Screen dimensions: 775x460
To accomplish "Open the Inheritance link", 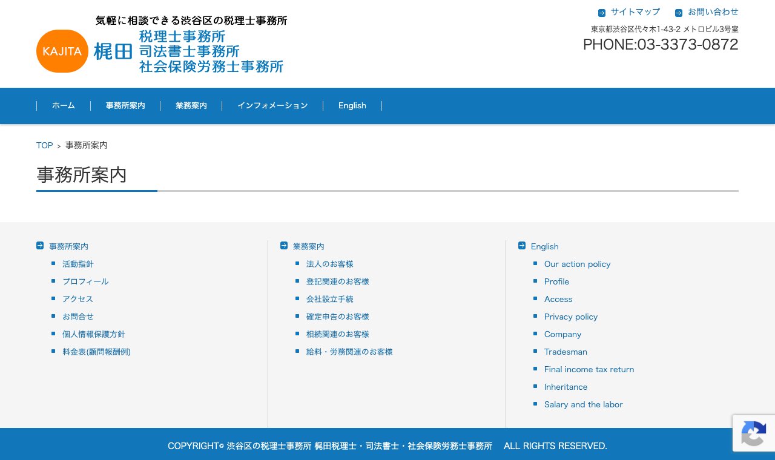I will (x=566, y=387).
